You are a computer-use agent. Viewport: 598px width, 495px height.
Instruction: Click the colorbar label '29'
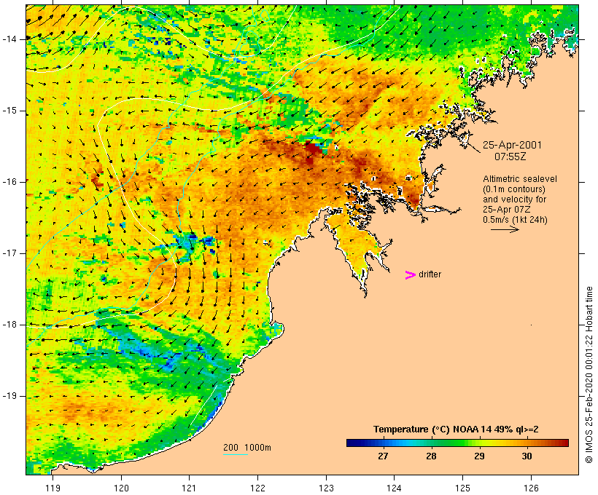[x=479, y=456]
